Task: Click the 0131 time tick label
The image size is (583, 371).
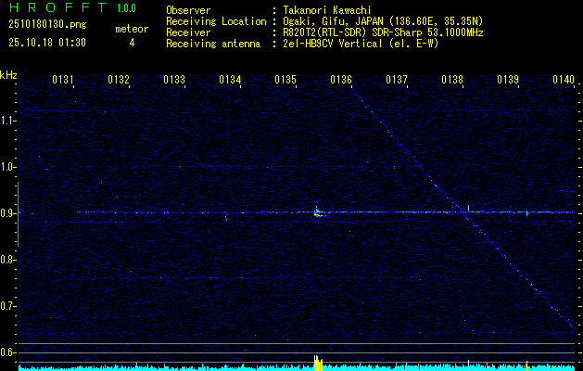Action: (63, 79)
